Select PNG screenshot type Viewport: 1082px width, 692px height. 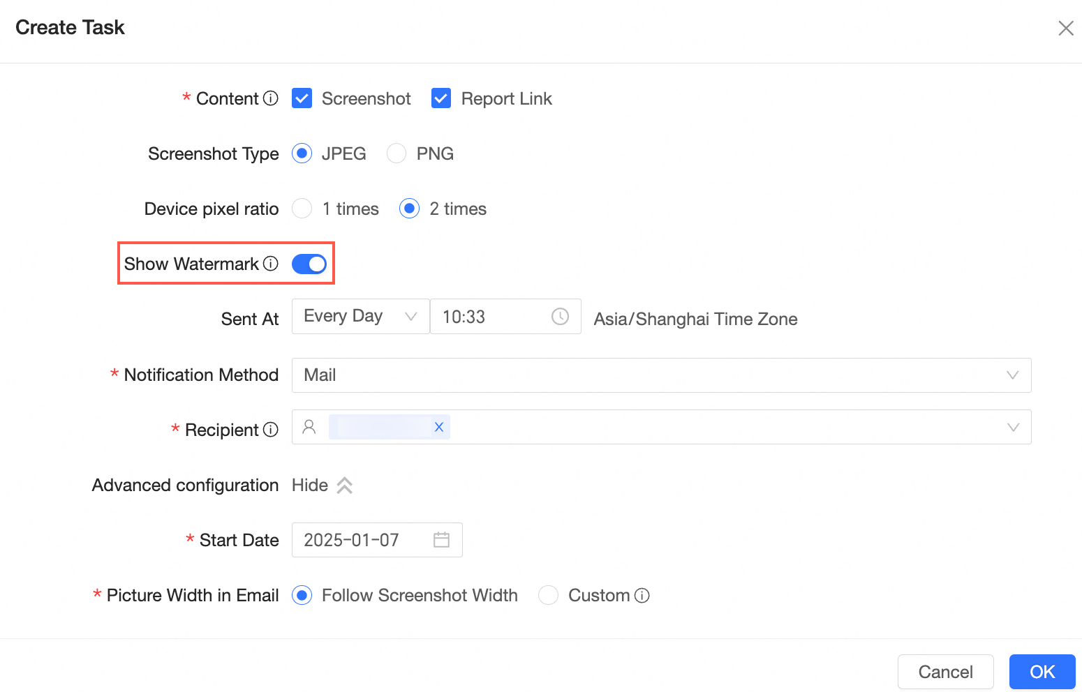tap(397, 153)
